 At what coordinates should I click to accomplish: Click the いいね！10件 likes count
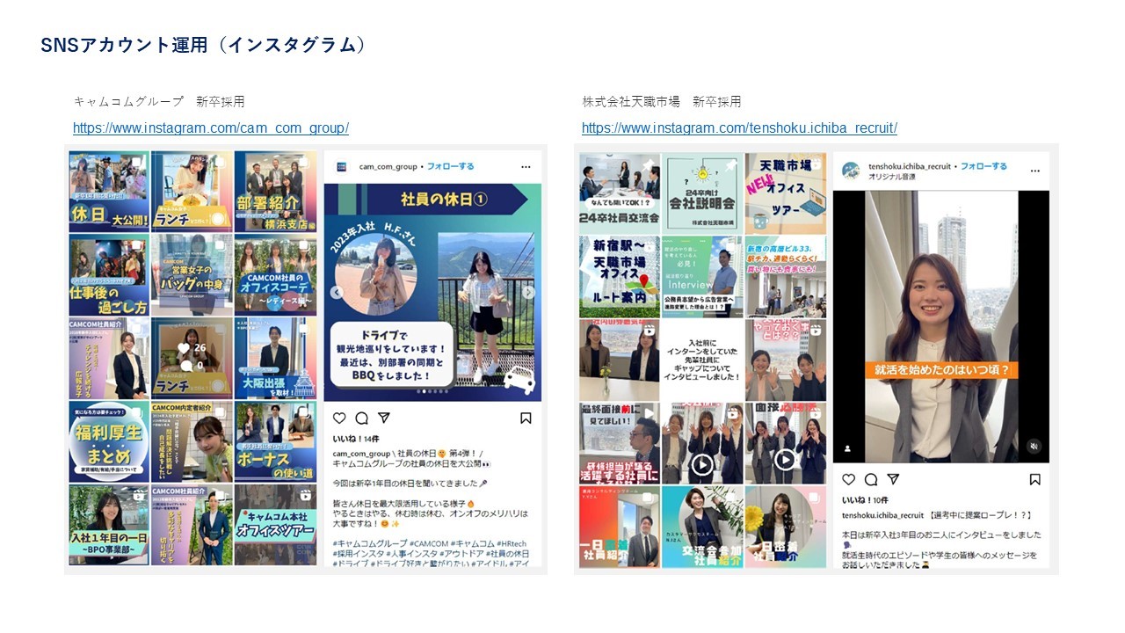point(864,498)
